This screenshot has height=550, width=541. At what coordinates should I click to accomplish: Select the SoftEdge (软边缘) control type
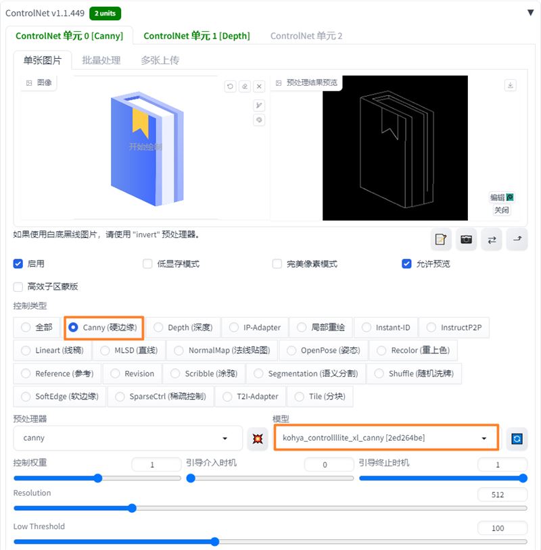(x=60, y=397)
